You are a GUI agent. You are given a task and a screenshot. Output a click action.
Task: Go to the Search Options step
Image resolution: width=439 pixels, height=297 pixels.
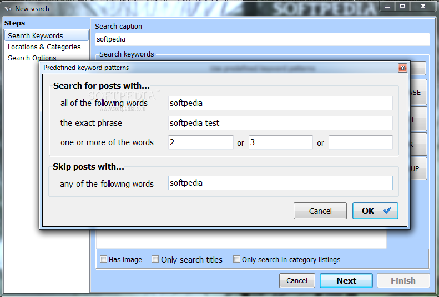tap(32, 58)
